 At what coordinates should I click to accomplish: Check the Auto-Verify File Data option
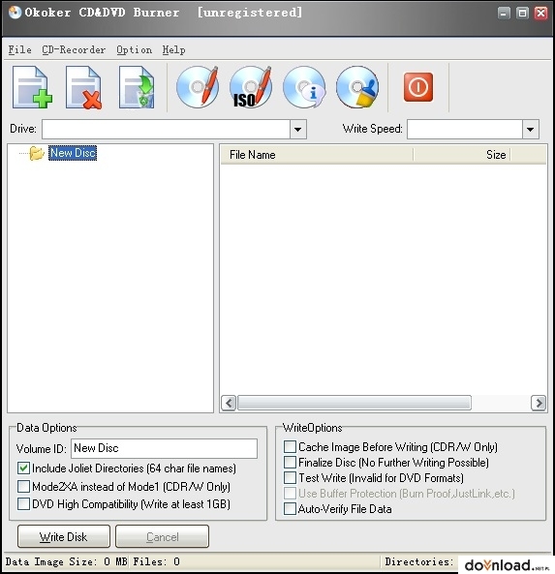(x=290, y=509)
